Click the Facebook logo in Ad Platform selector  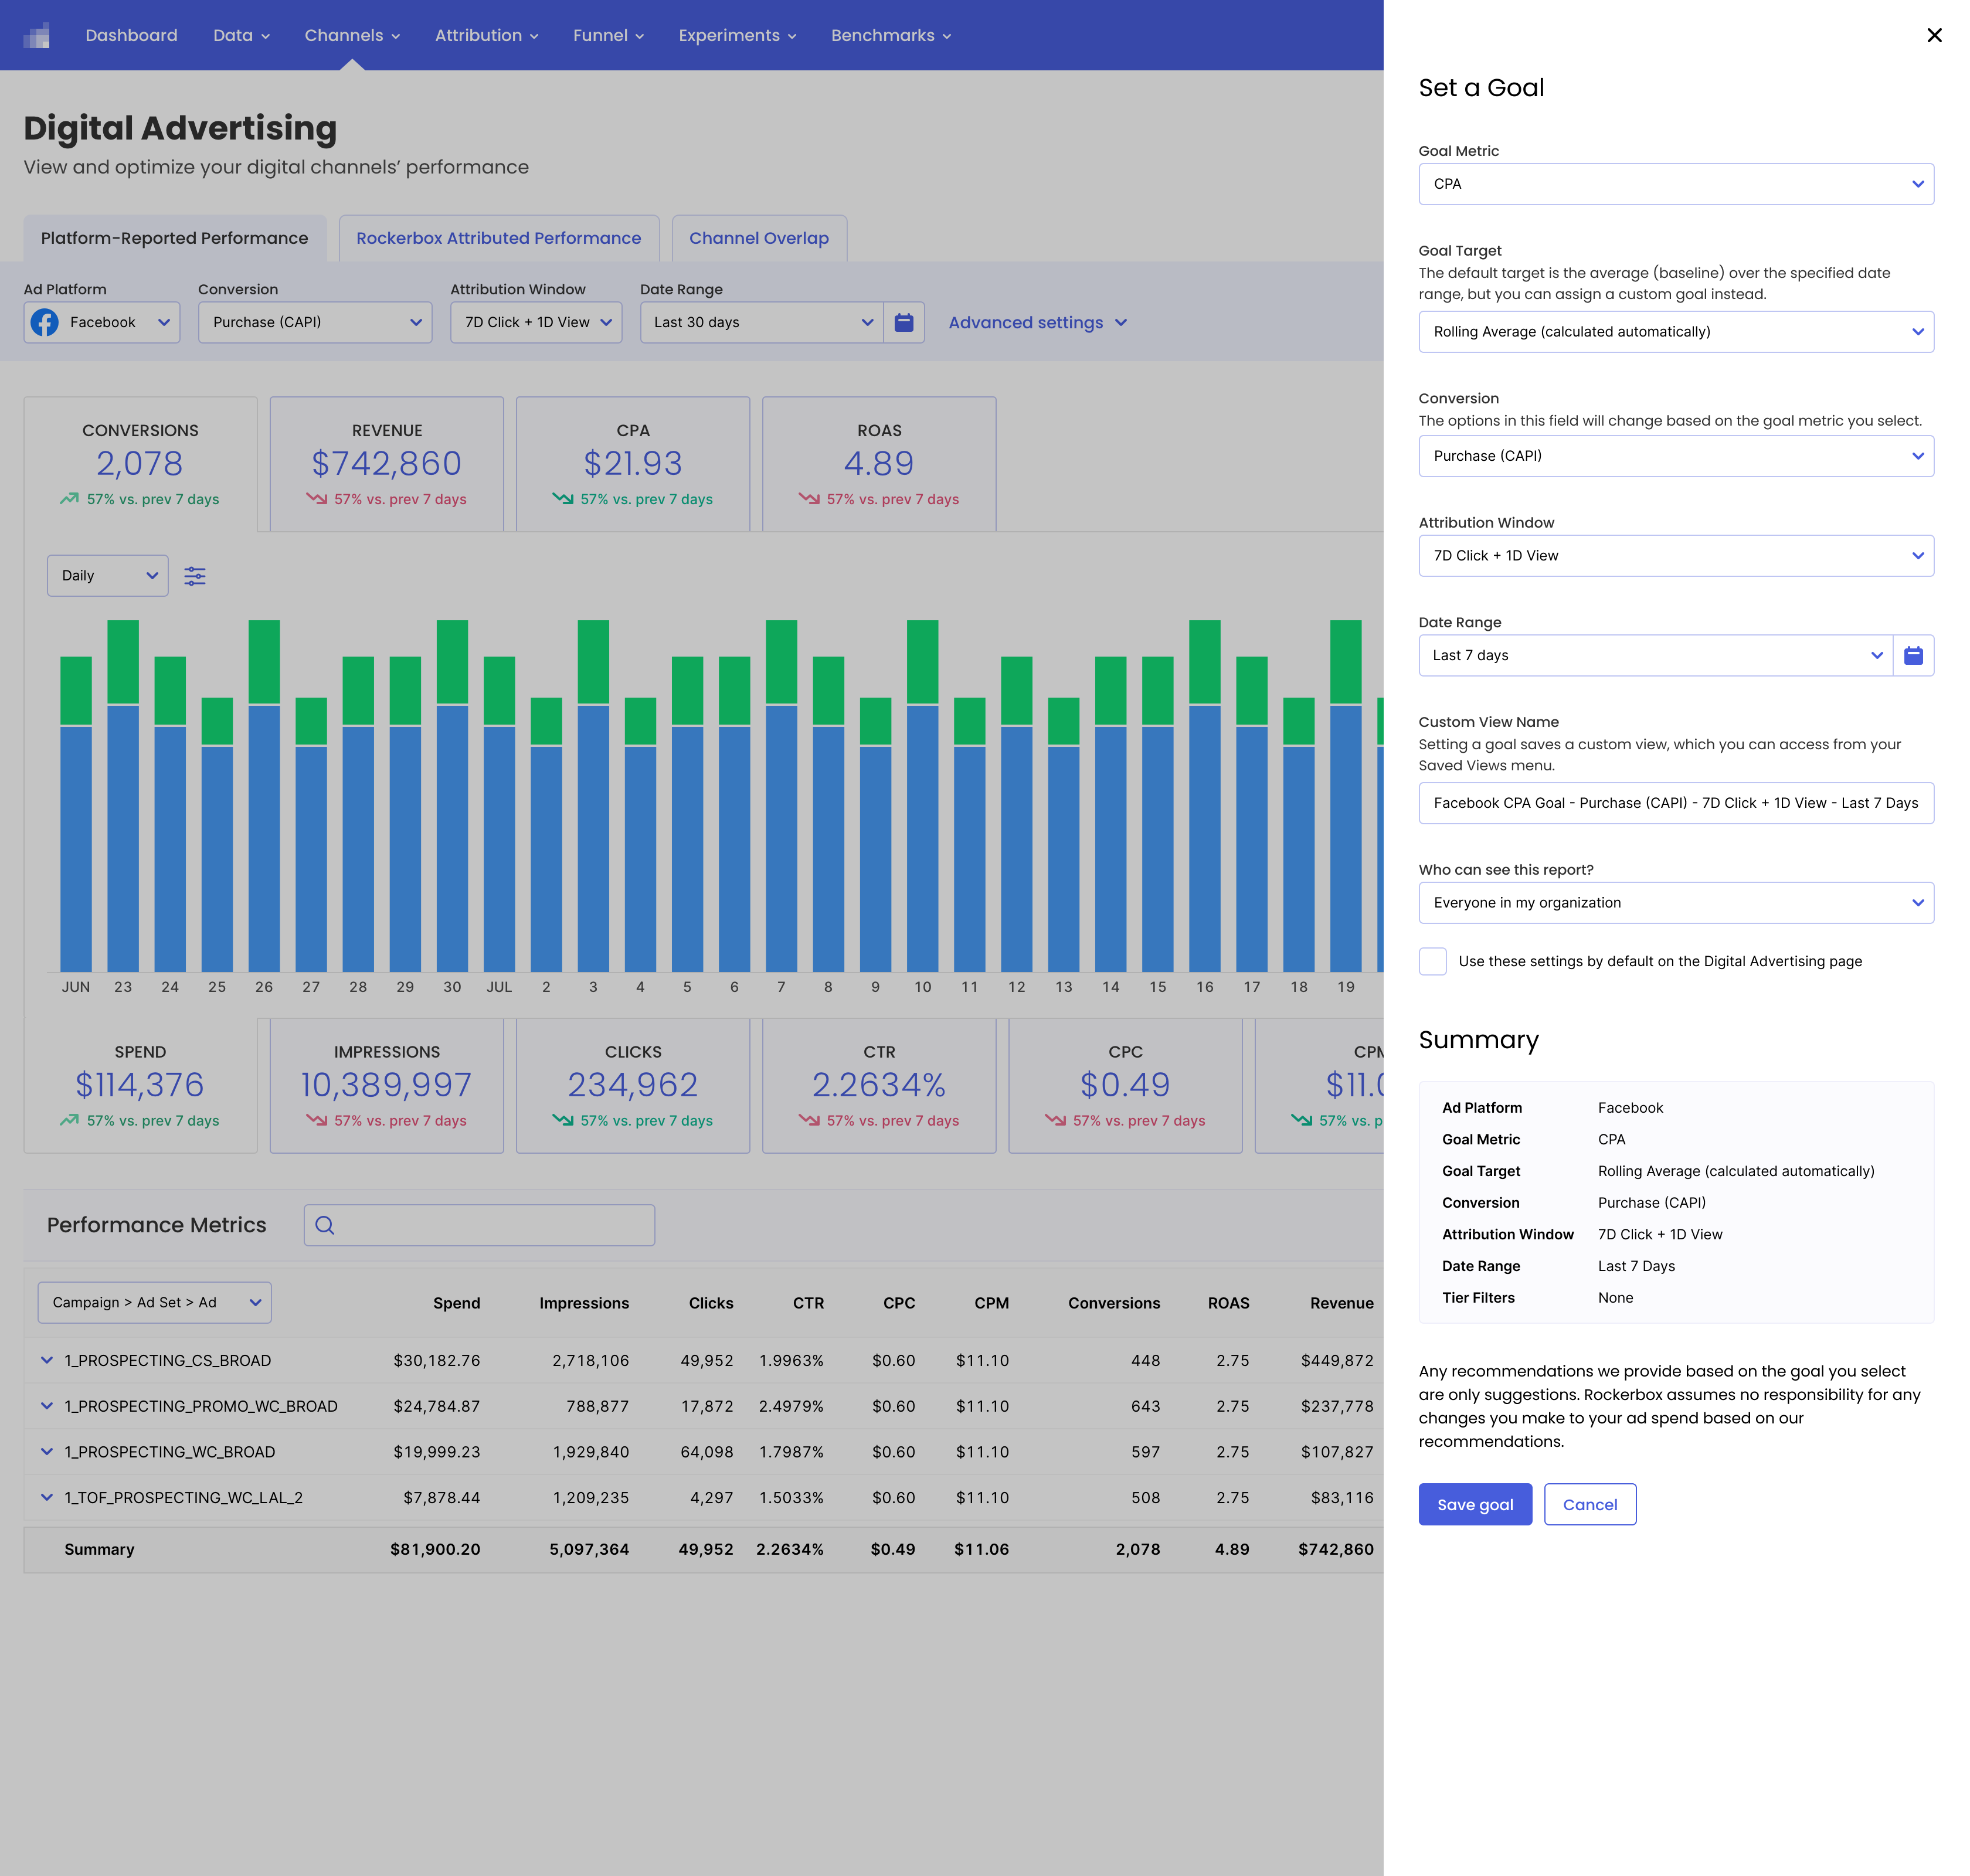(45, 322)
